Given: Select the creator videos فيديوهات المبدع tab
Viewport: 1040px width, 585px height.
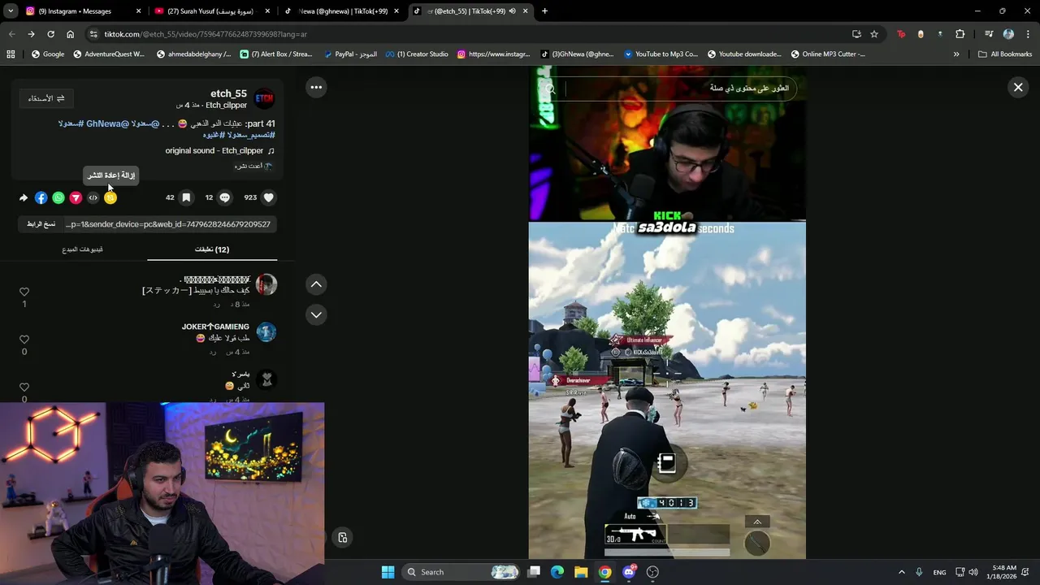Looking at the screenshot, I should pyautogui.click(x=82, y=249).
